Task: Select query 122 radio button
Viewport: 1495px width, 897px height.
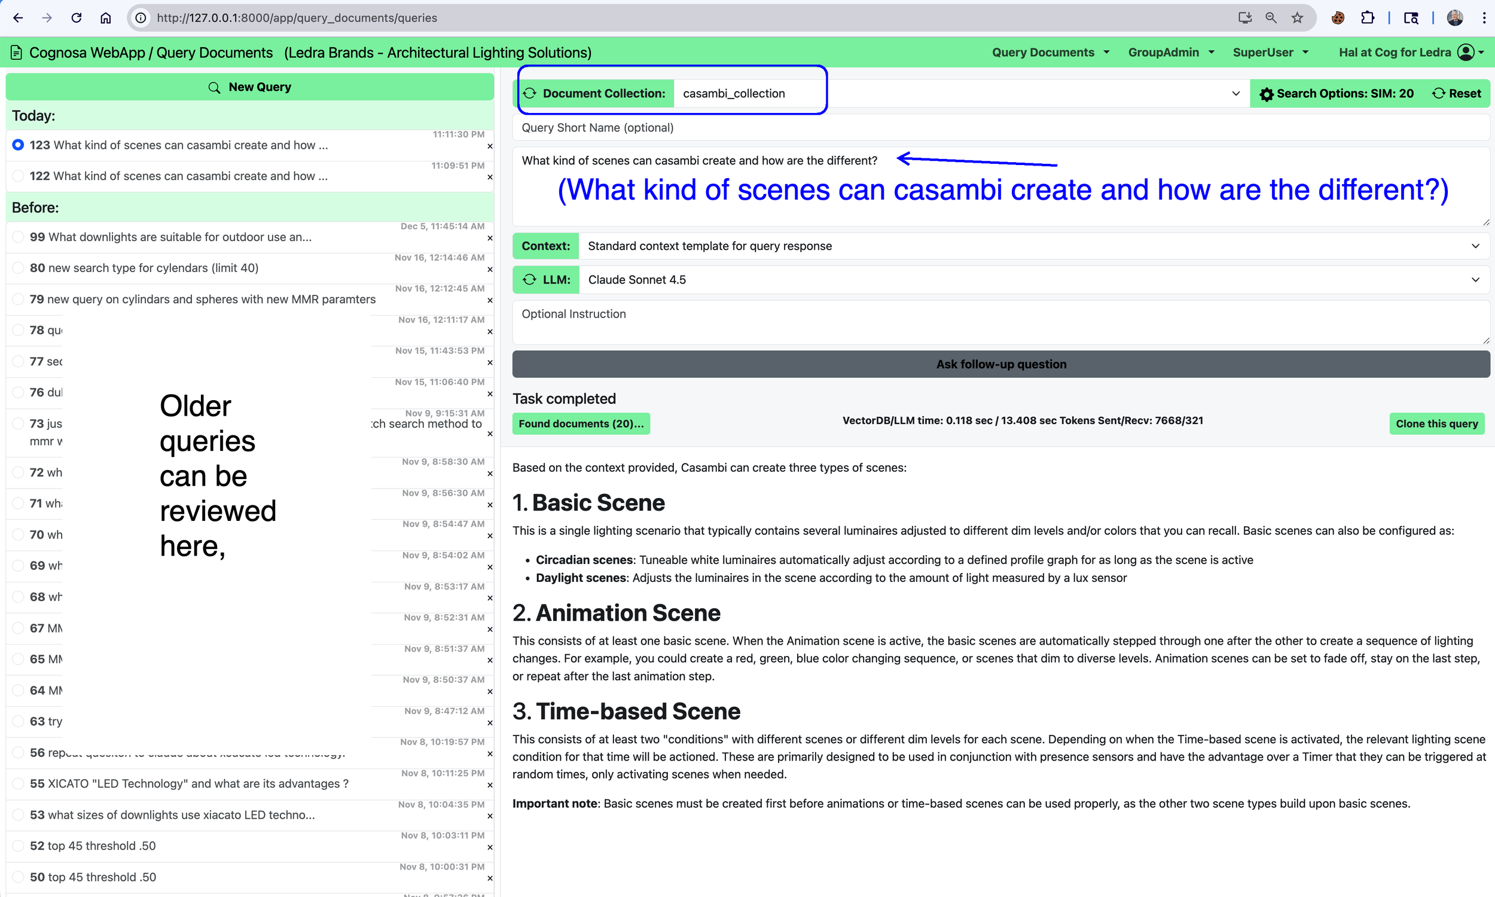Action: point(18,176)
